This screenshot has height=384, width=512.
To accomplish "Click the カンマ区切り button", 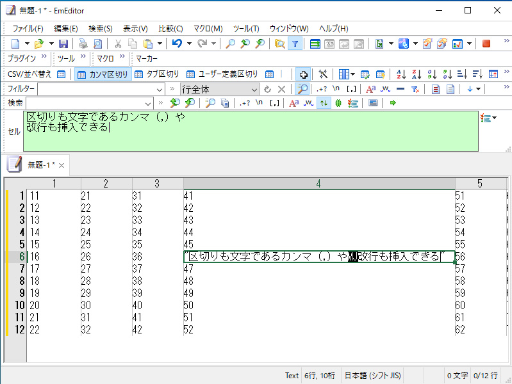I will tap(103, 74).
